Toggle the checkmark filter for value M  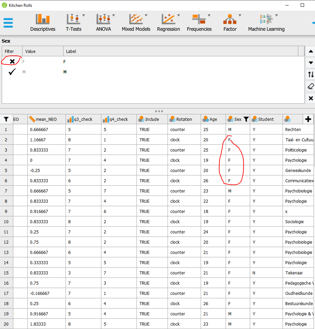12,72
